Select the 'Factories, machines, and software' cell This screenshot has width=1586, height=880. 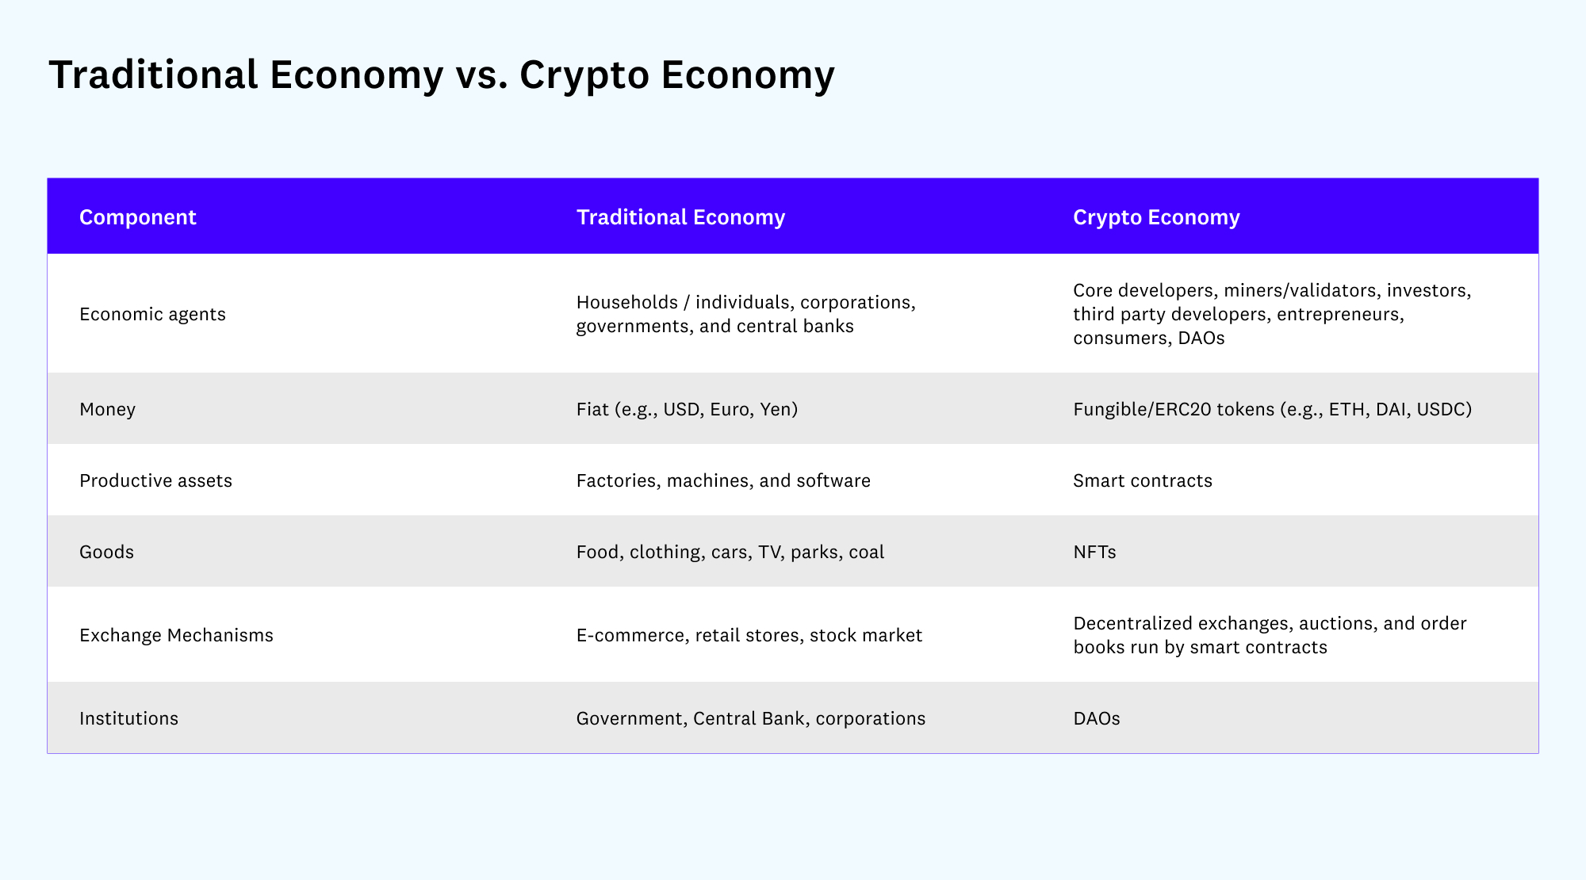point(723,480)
